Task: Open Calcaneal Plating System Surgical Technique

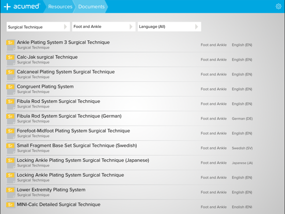Action: [x=66, y=72]
